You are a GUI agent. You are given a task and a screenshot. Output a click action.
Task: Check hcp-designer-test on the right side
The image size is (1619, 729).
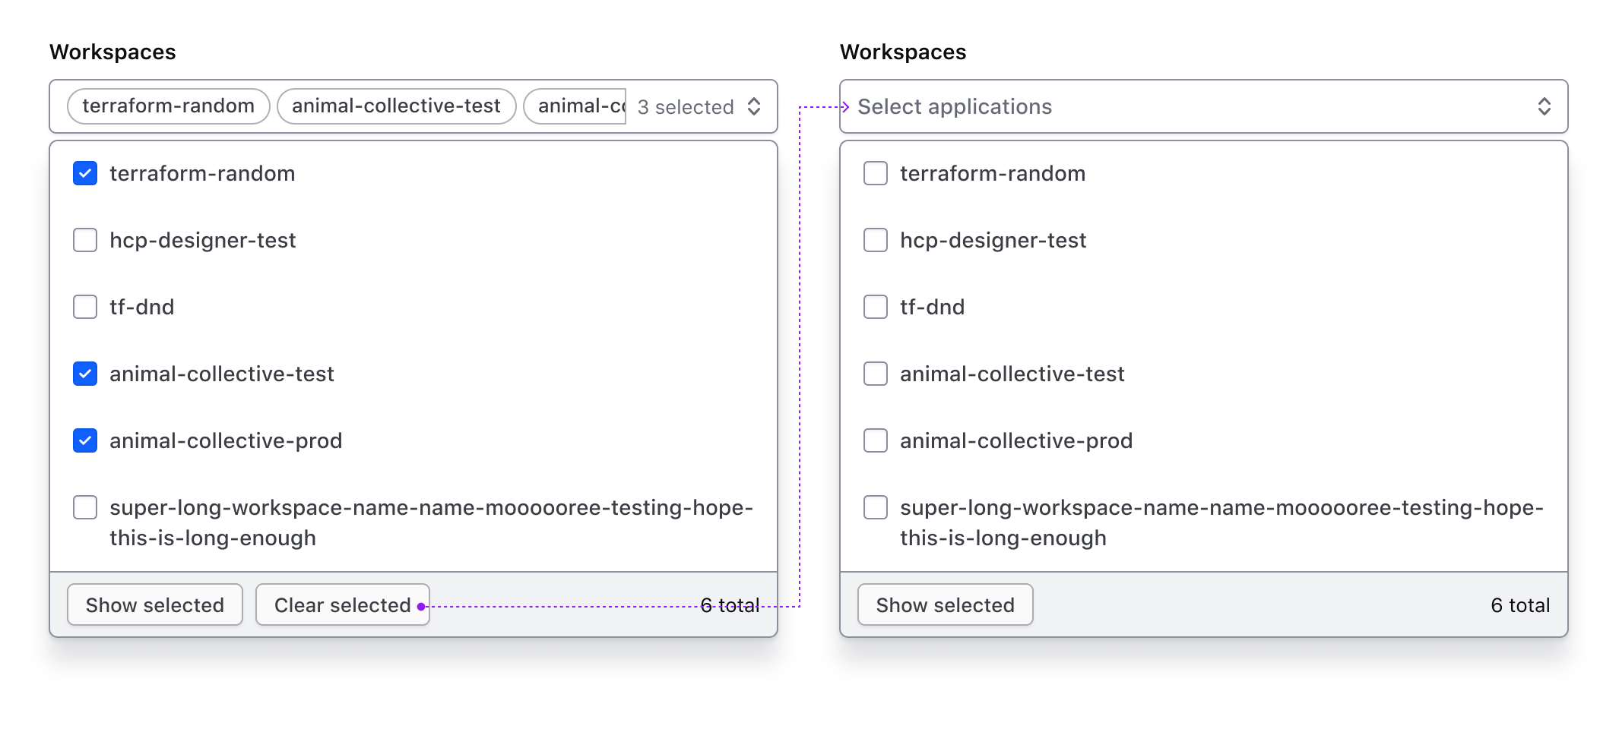(x=875, y=240)
